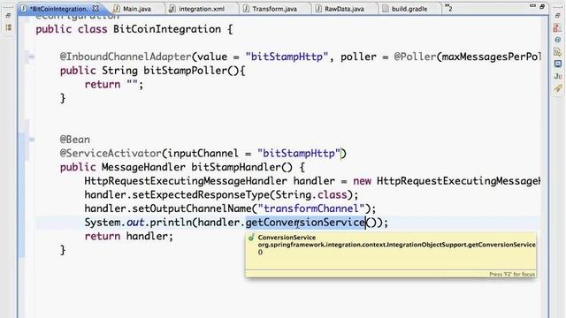Click the bitStampHandler method name
566x318 pixels.
point(236,167)
